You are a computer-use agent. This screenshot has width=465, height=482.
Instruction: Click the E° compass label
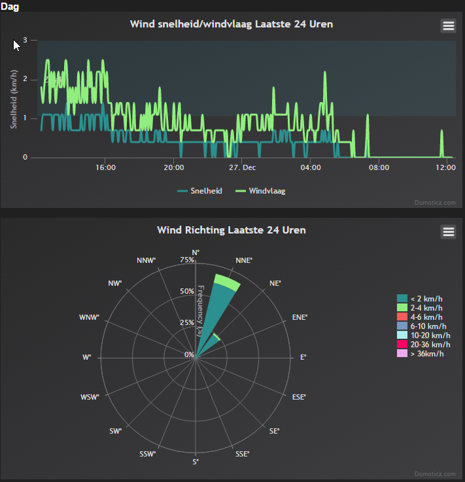[303, 357]
